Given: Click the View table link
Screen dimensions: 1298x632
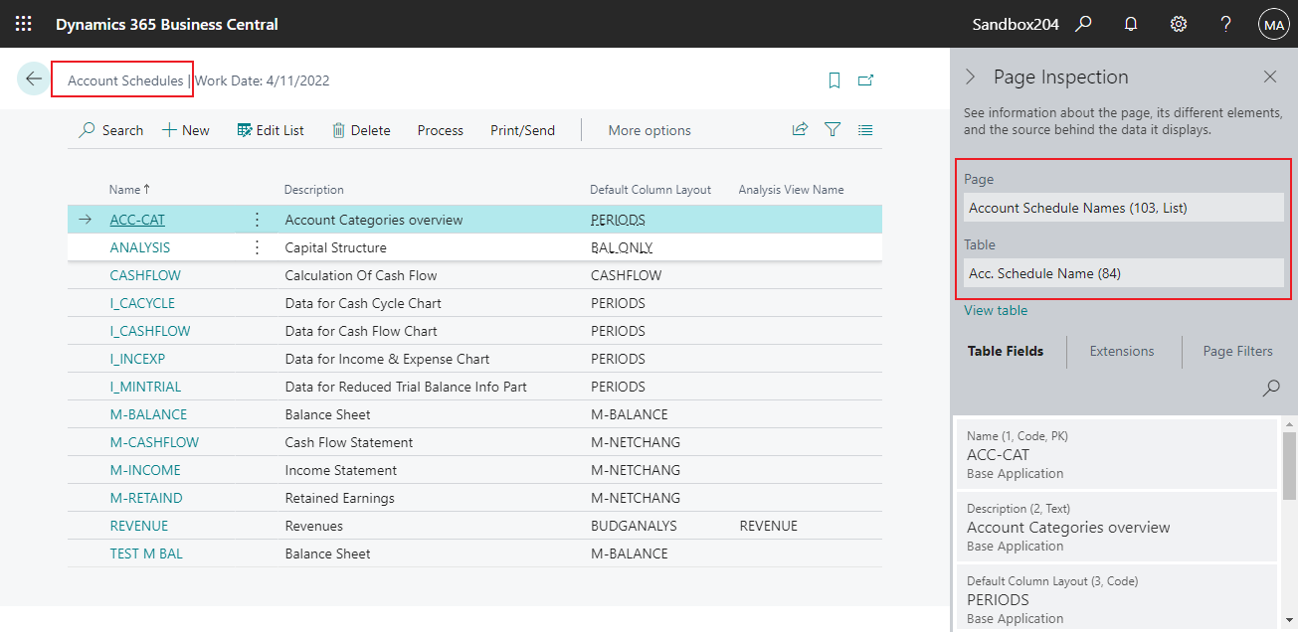Looking at the screenshot, I should pos(996,310).
